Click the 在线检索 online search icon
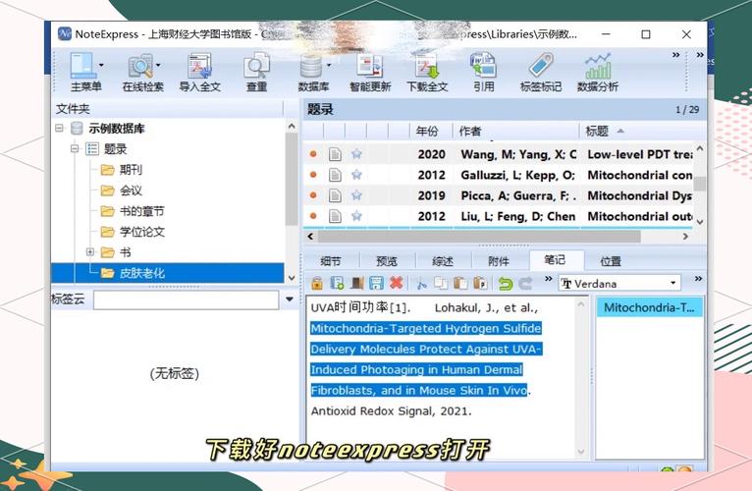 click(x=140, y=66)
